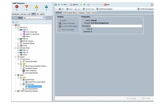Collapse the Storage Cloud node expander
The width and height of the screenshot is (166, 104).
click(16, 48)
